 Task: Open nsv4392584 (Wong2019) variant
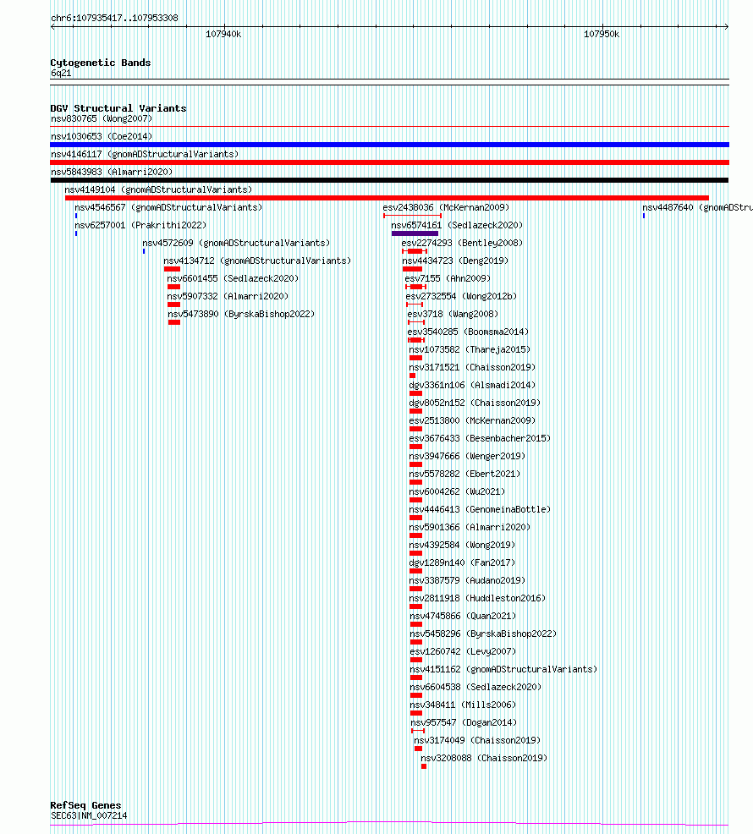coord(462,546)
